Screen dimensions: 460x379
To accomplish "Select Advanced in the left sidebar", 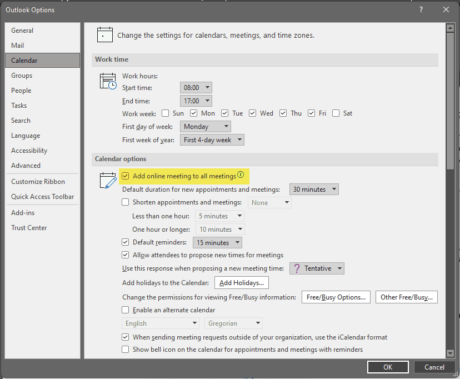I will click(26, 166).
